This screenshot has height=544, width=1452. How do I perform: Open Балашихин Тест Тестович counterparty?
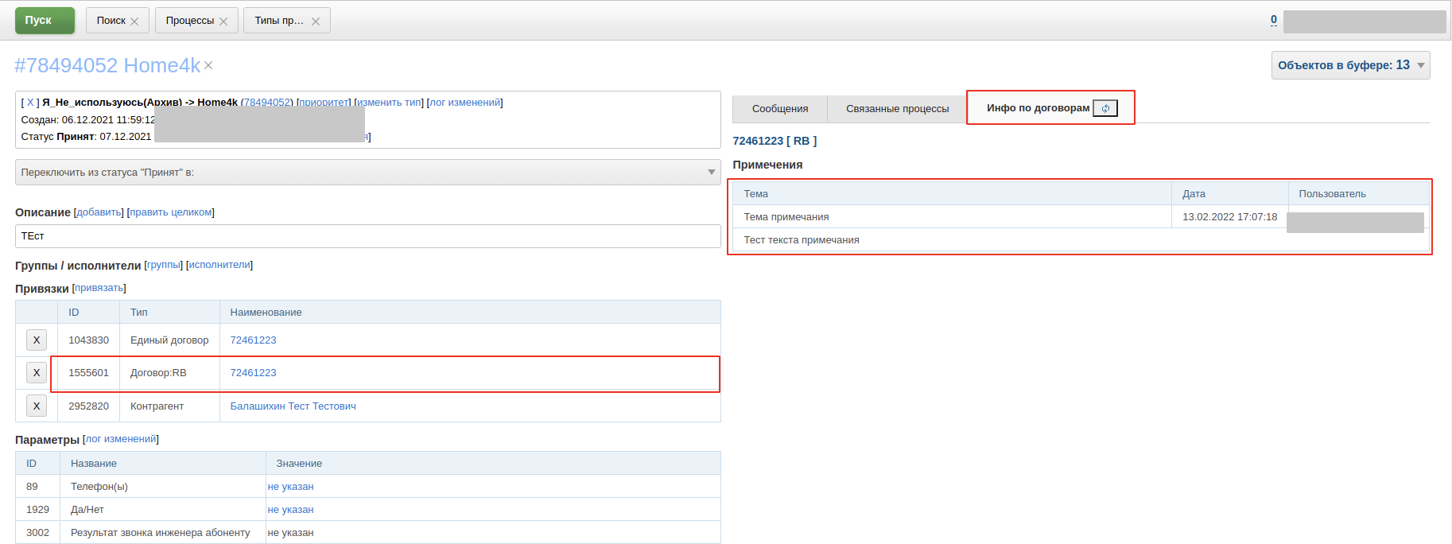[293, 406]
